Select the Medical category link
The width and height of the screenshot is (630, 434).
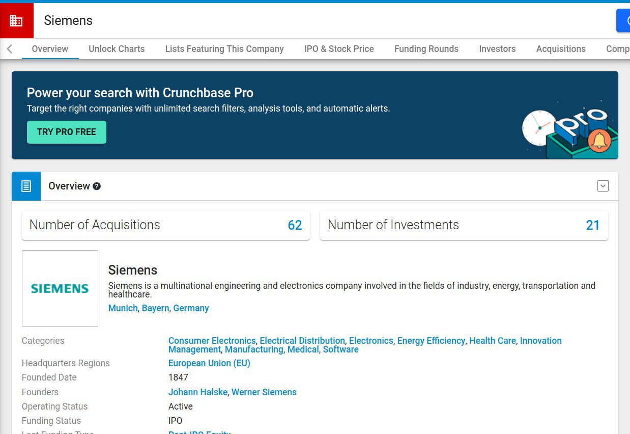303,349
